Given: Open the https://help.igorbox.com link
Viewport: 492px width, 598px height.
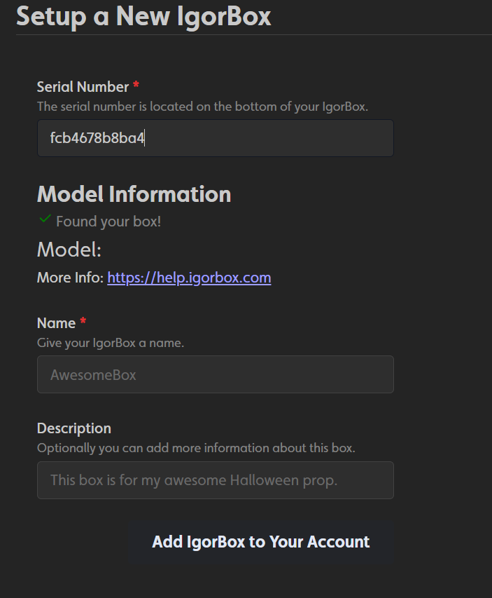Looking at the screenshot, I should [x=189, y=278].
